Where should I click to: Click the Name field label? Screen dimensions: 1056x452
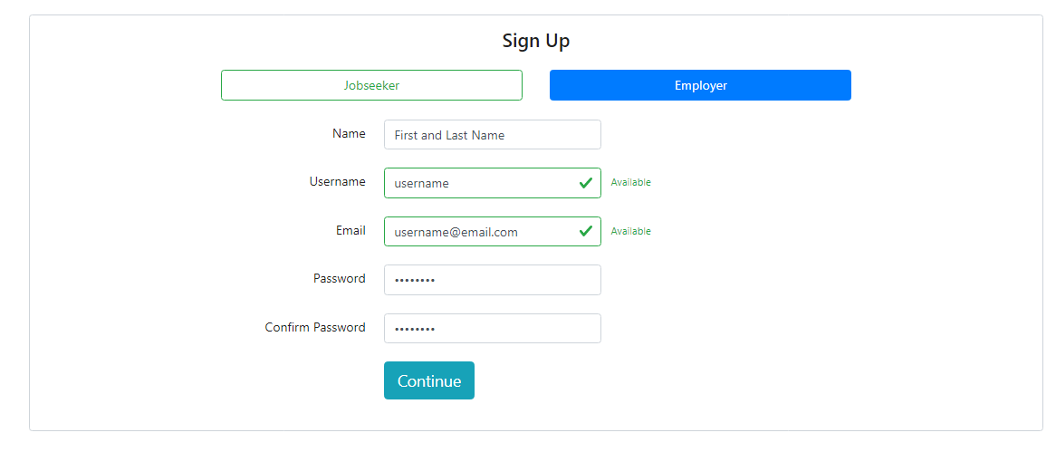349,133
